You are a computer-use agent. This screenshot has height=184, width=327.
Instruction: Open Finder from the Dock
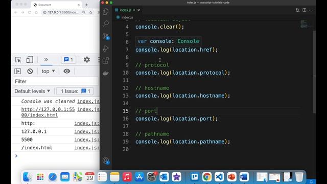tap(28, 177)
